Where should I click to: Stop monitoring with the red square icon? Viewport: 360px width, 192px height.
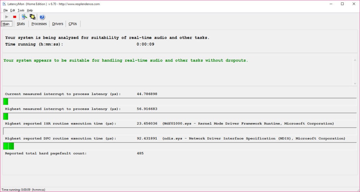click(x=14, y=17)
